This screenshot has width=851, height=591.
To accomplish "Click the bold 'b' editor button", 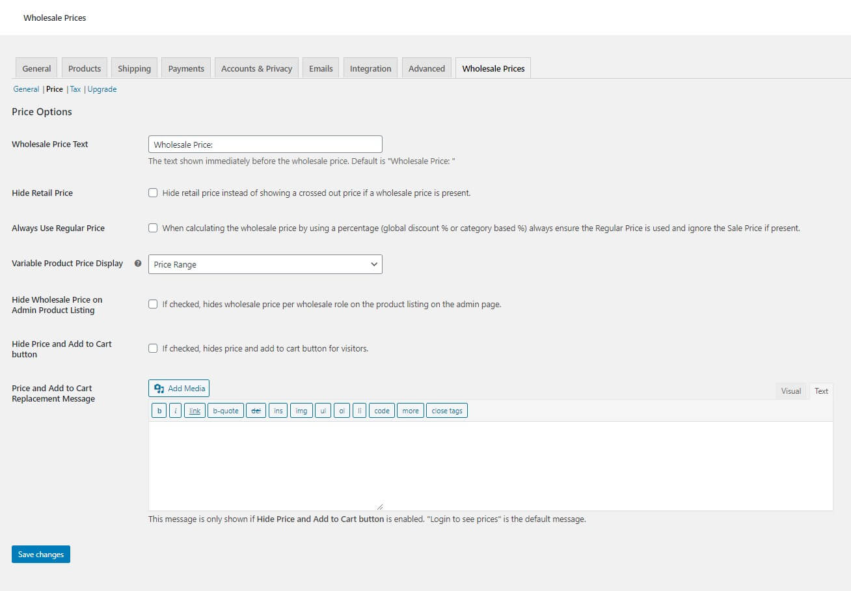I will point(159,411).
